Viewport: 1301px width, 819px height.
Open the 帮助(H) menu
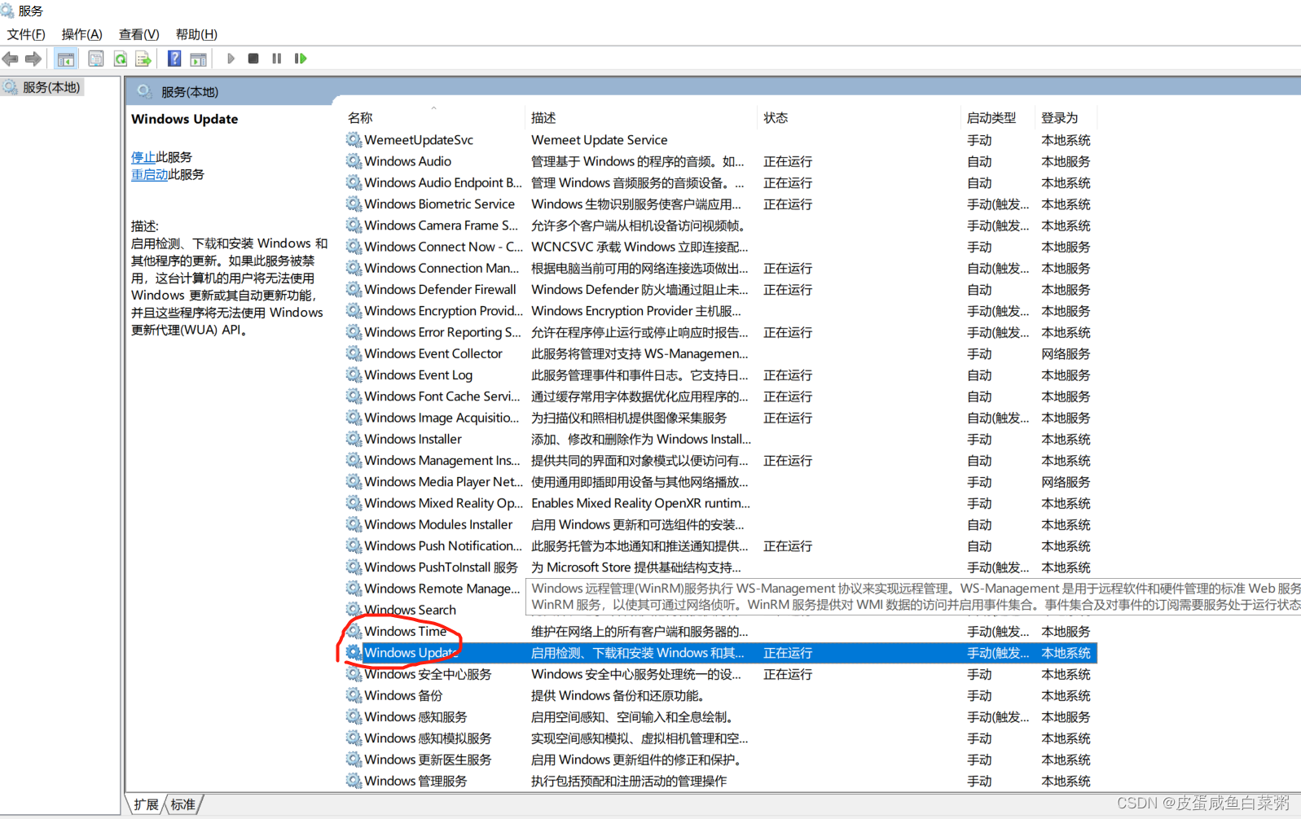[x=196, y=34]
